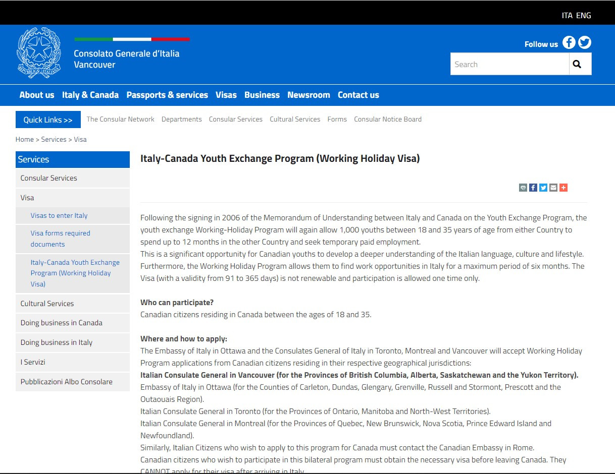615x474 pixels.
Task: Click the bold Italian Consulate General in Vancouver line
Action: (360, 375)
